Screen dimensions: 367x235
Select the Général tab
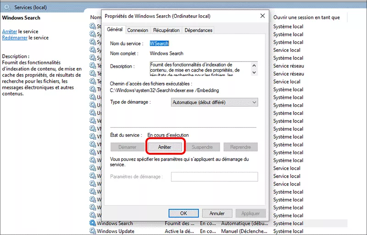115,30
